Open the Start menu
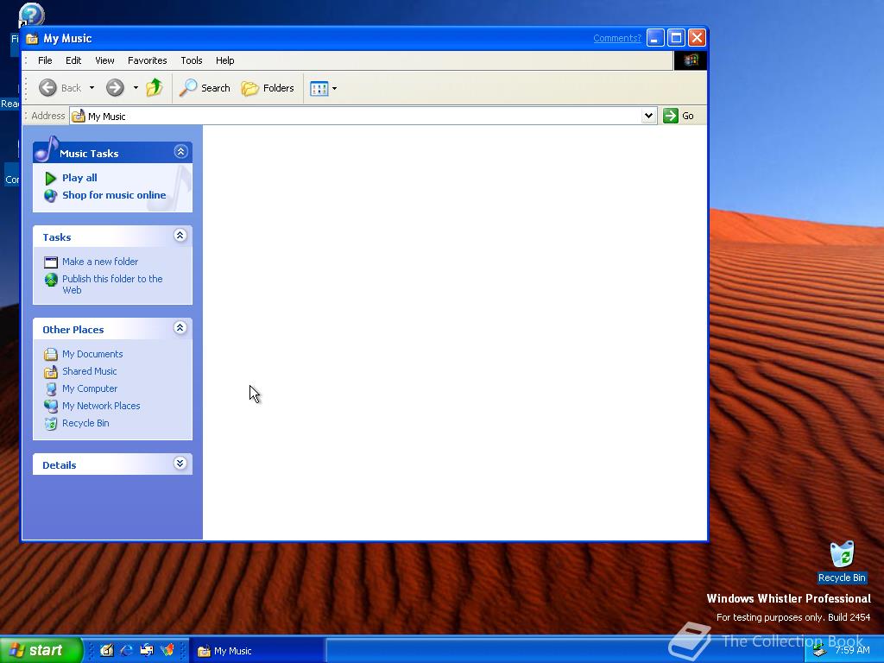Screen dimensions: 884x663 click(41, 650)
